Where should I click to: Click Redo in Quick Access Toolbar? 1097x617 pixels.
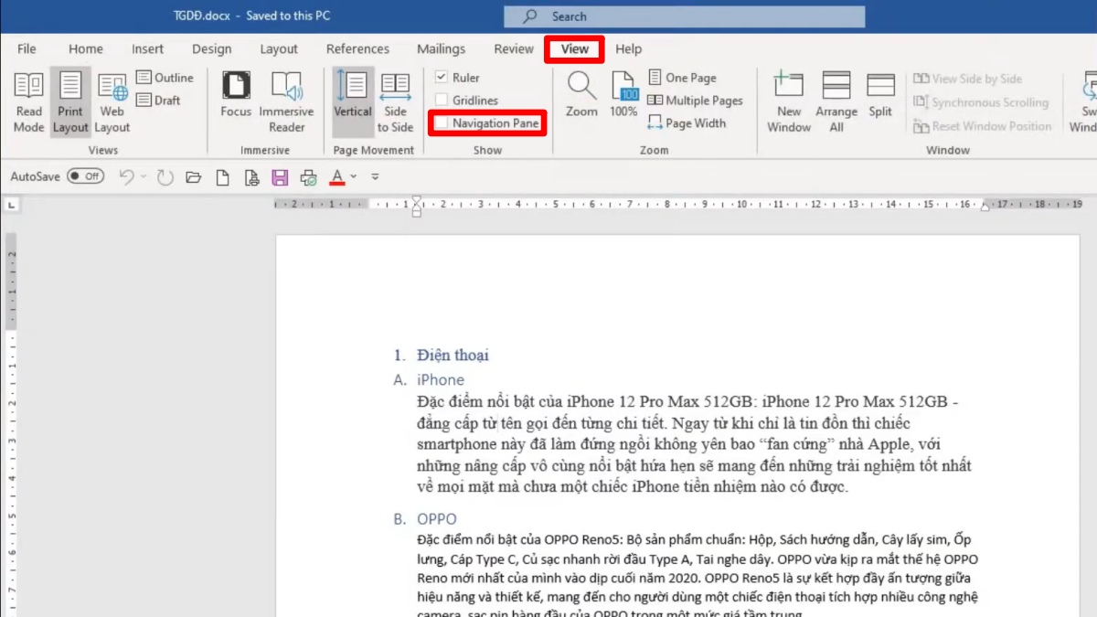[165, 176]
